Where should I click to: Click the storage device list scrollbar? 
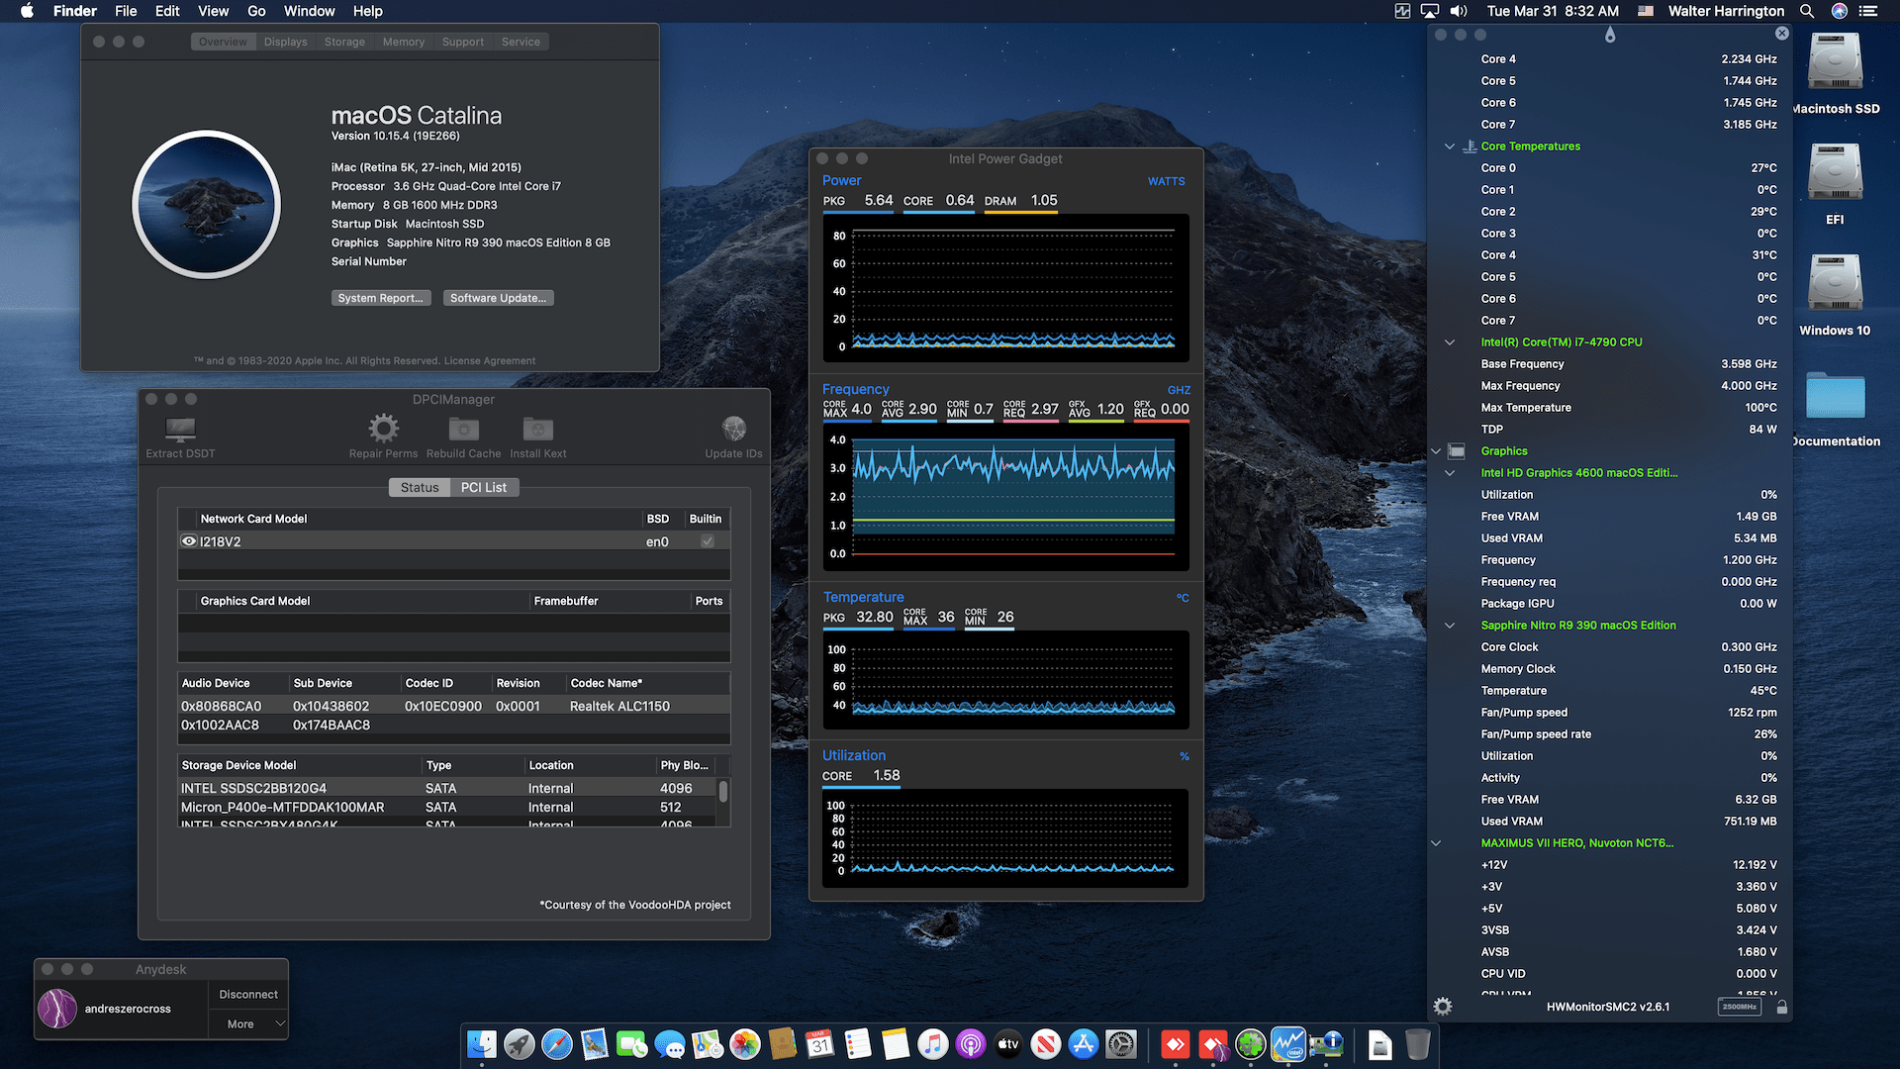point(723,792)
